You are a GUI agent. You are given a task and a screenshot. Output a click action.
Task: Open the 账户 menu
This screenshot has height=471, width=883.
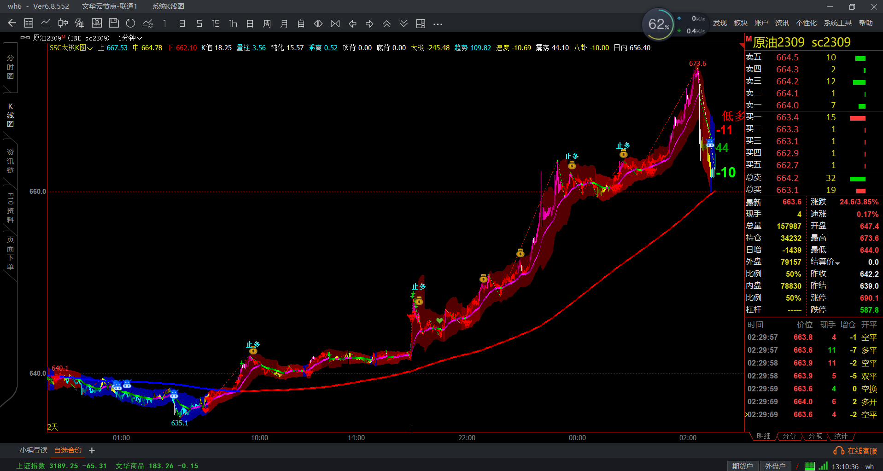(761, 23)
